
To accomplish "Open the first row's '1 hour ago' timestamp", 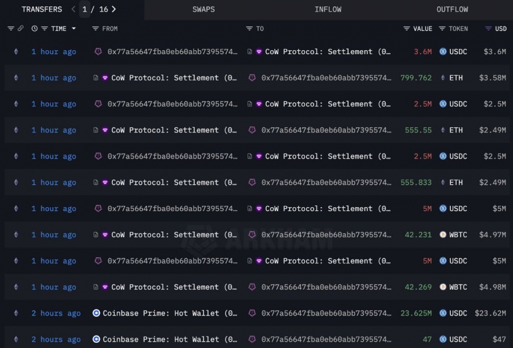I will (54, 51).
